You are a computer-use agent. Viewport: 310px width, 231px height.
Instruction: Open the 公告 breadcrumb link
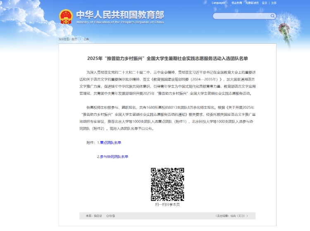click(x=86, y=39)
